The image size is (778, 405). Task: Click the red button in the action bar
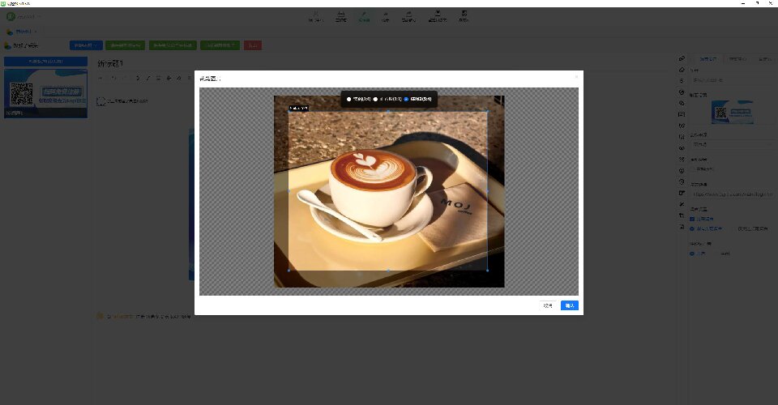click(x=253, y=45)
